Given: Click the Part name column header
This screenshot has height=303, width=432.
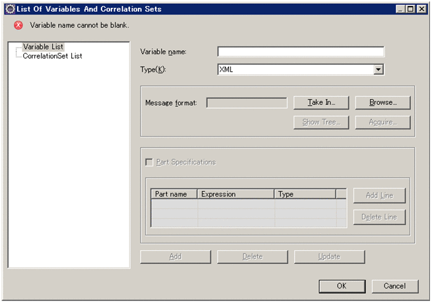Looking at the screenshot, I should pyautogui.click(x=174, y=194).
